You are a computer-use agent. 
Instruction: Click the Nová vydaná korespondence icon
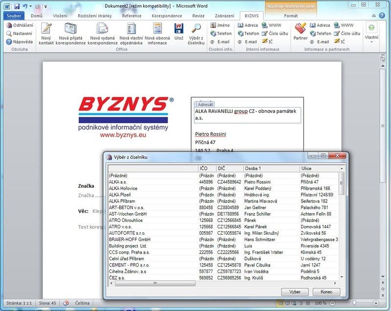pyautogui.click(x=102, y=33)
